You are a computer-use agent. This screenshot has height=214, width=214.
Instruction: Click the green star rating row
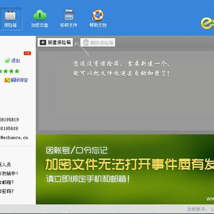[10, 71]
